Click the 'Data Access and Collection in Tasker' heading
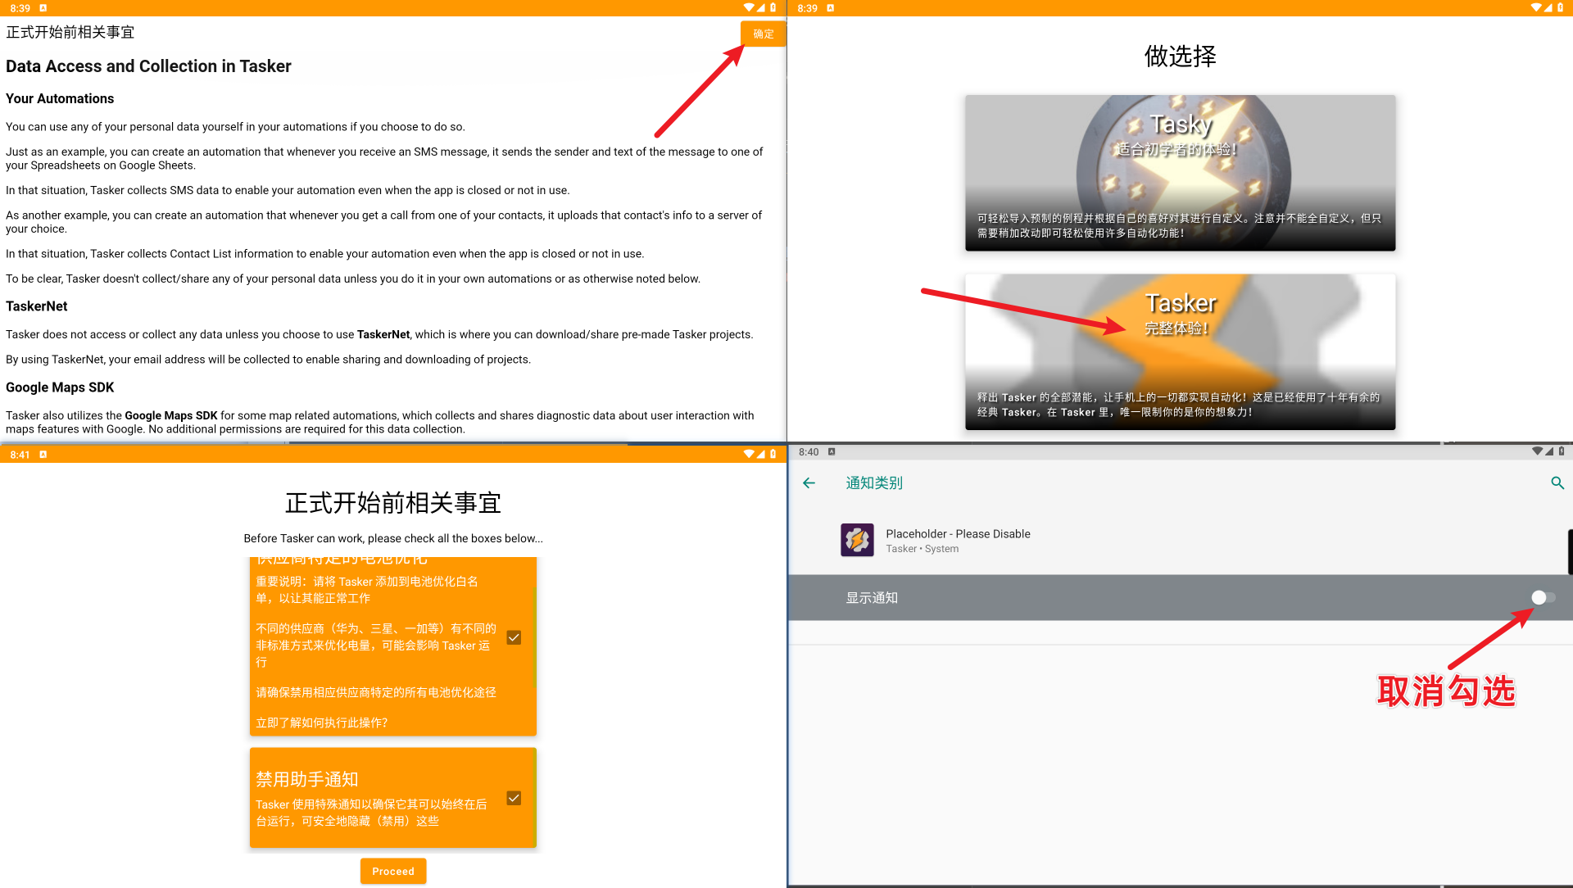Image resolution: width=1573 pixels, height=888 pixels. [148, 66]
